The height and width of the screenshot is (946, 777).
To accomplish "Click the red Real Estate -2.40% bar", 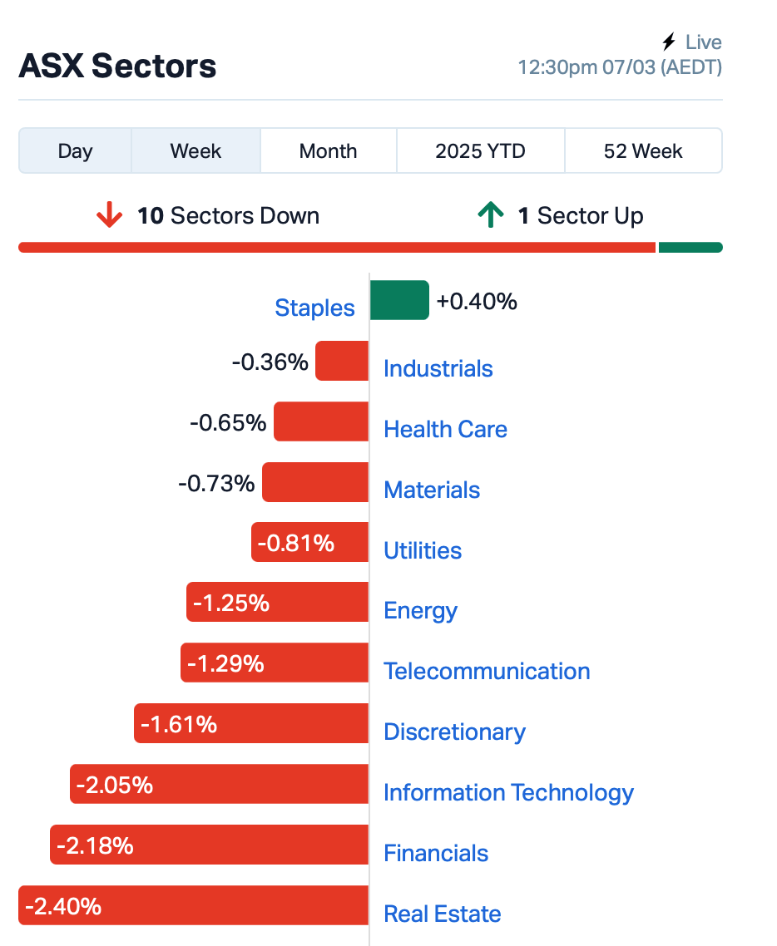I will pos(193,905).
